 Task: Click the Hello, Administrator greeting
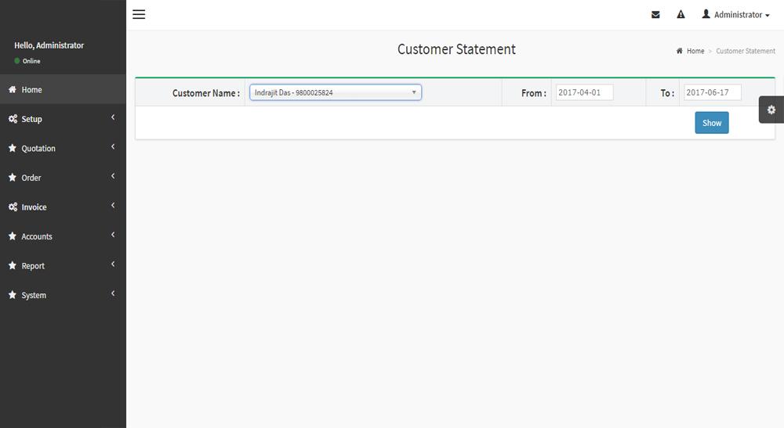(x=49, y=45)
